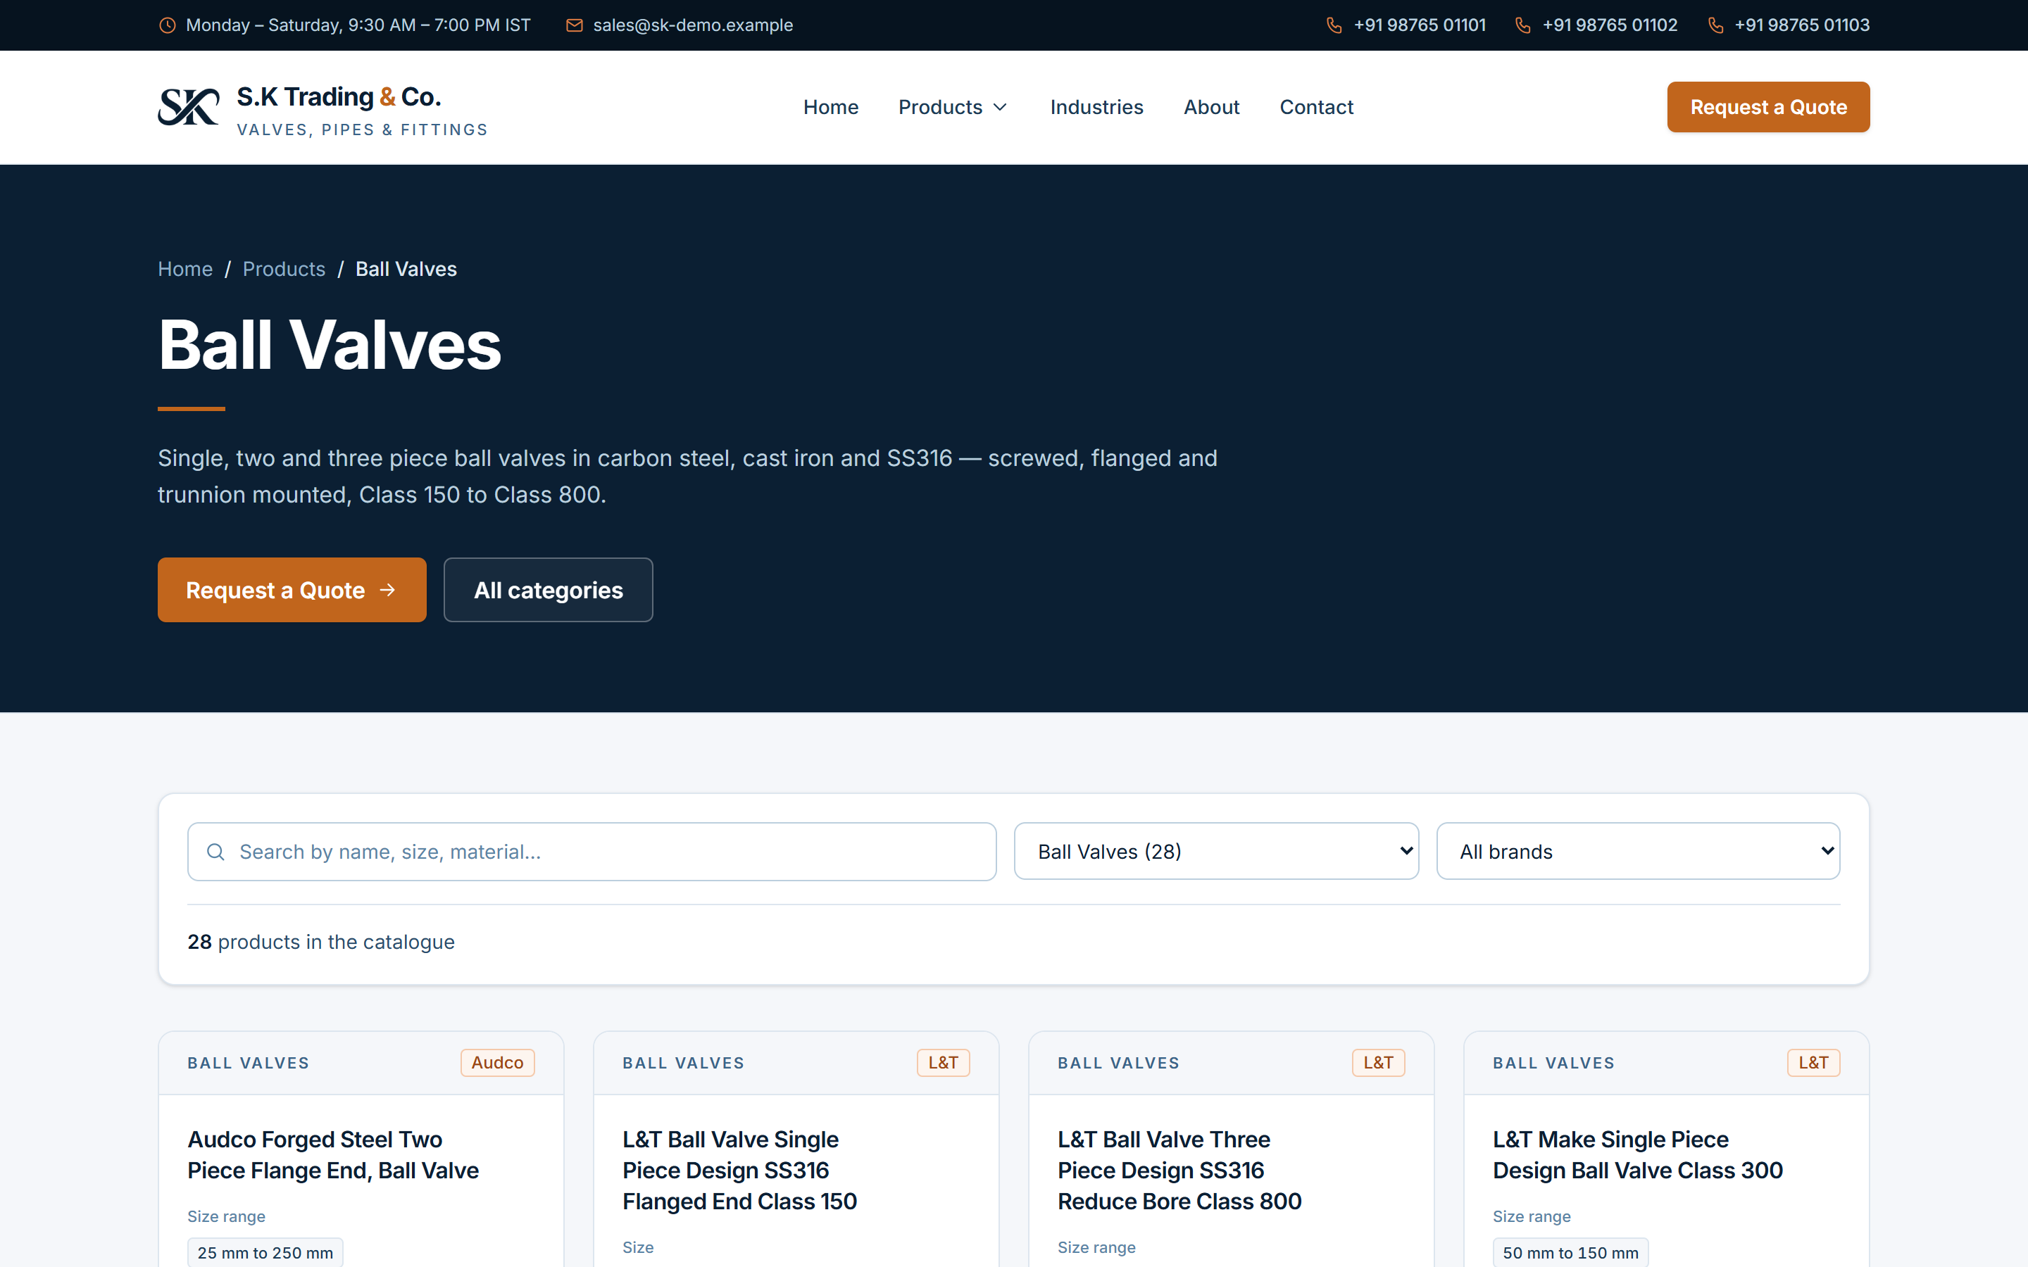Click phone icon next to +91 98765 01103
Viewport: 2028px width, 1267px height.
pos(1715,25)
